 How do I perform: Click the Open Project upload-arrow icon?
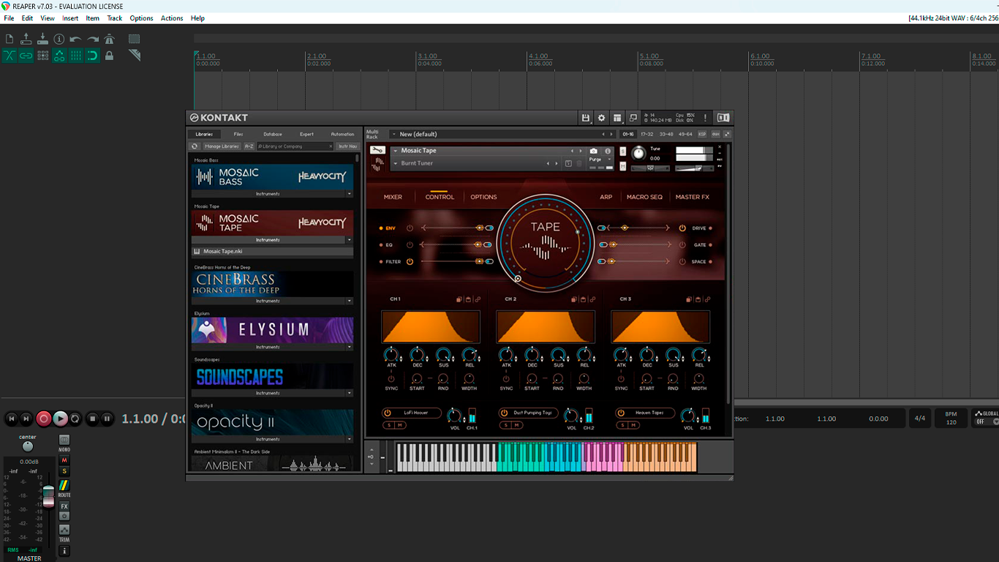26,39
